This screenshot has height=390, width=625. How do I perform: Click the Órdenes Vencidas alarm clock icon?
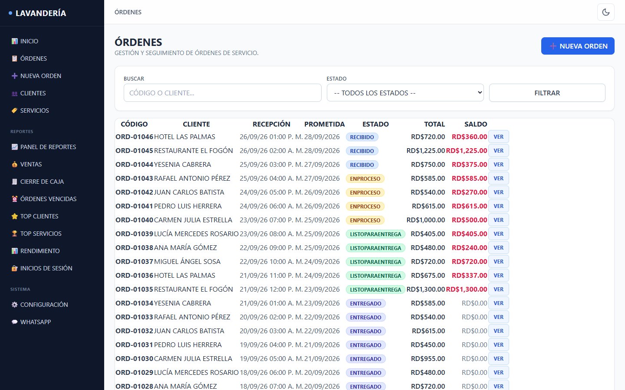(15, 199)
